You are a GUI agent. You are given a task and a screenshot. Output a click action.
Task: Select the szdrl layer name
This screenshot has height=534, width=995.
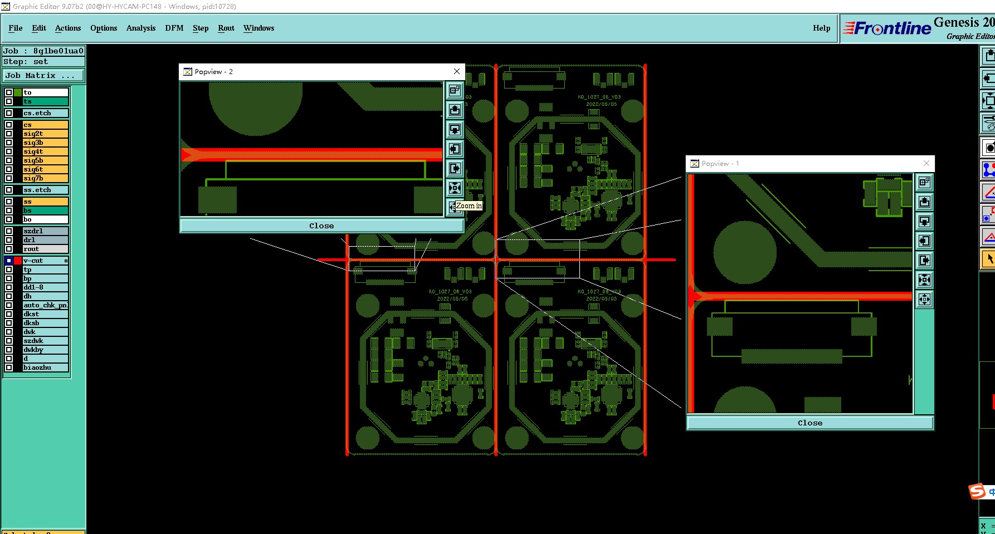(x=45, y=231)
